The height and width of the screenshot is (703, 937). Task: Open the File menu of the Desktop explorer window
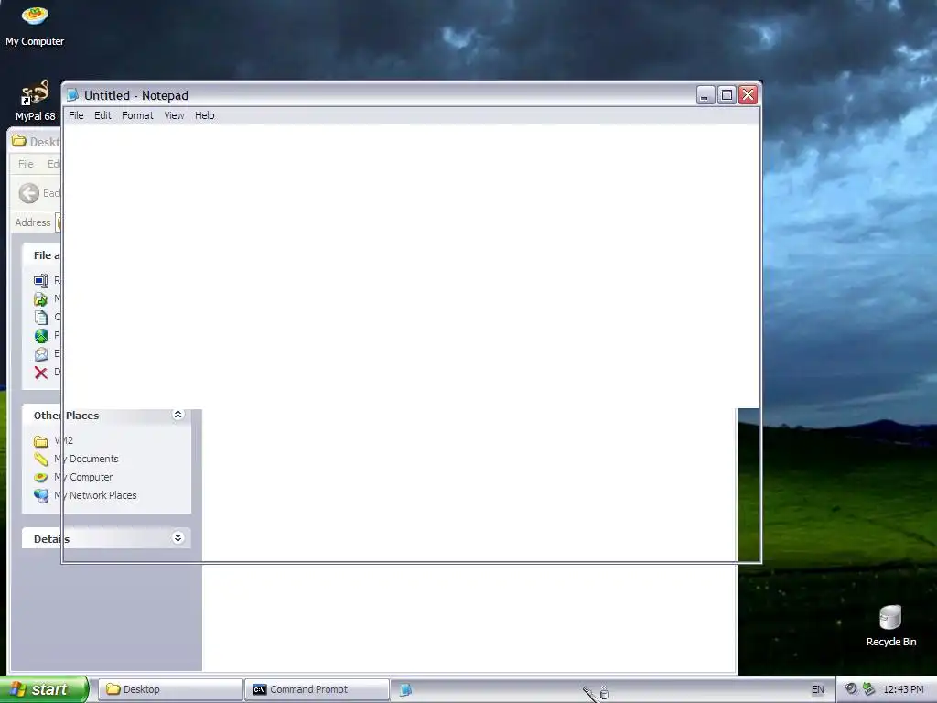click(26, 164)
